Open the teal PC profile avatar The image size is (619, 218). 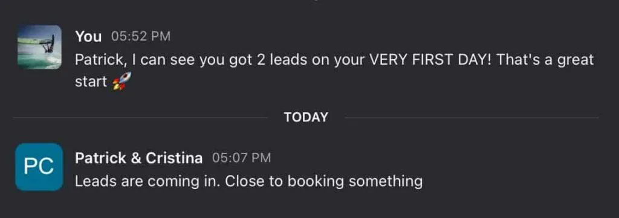click(x=39, y=167)
